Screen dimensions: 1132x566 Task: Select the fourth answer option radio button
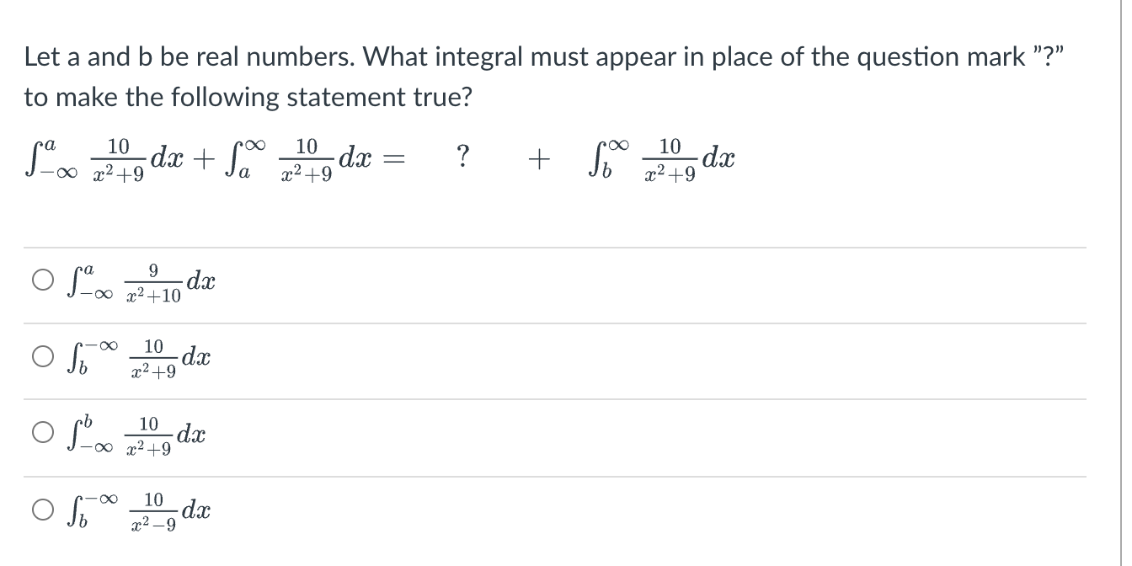pos(41,508)
